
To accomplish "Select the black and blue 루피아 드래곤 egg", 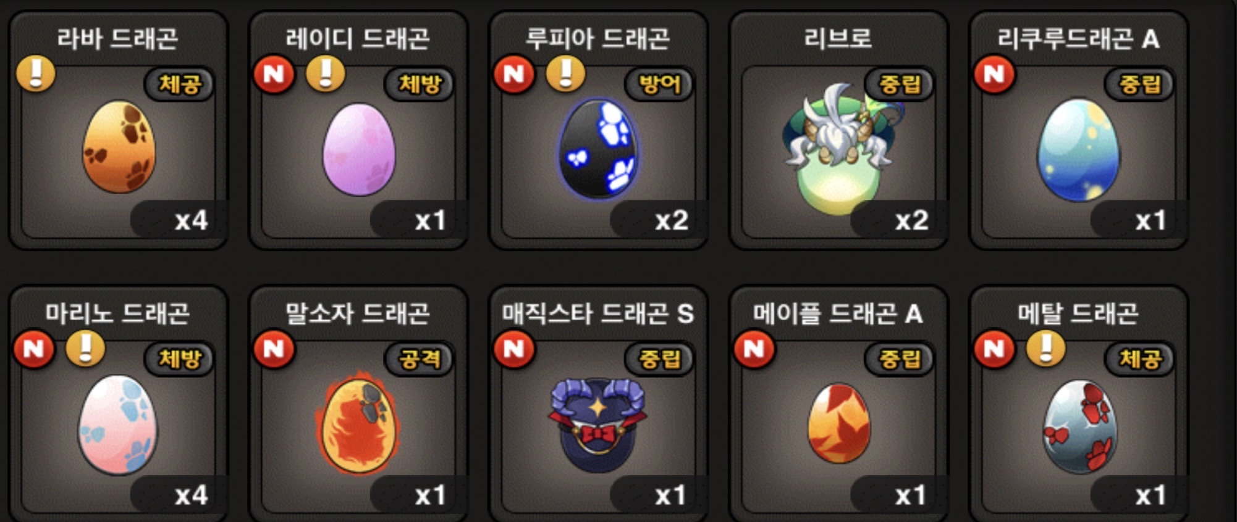I will point(599,149).
